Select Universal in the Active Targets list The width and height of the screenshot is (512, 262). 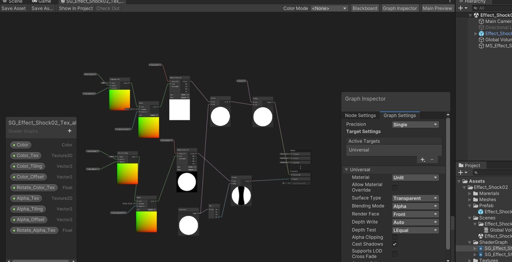(x=394, y=150)
